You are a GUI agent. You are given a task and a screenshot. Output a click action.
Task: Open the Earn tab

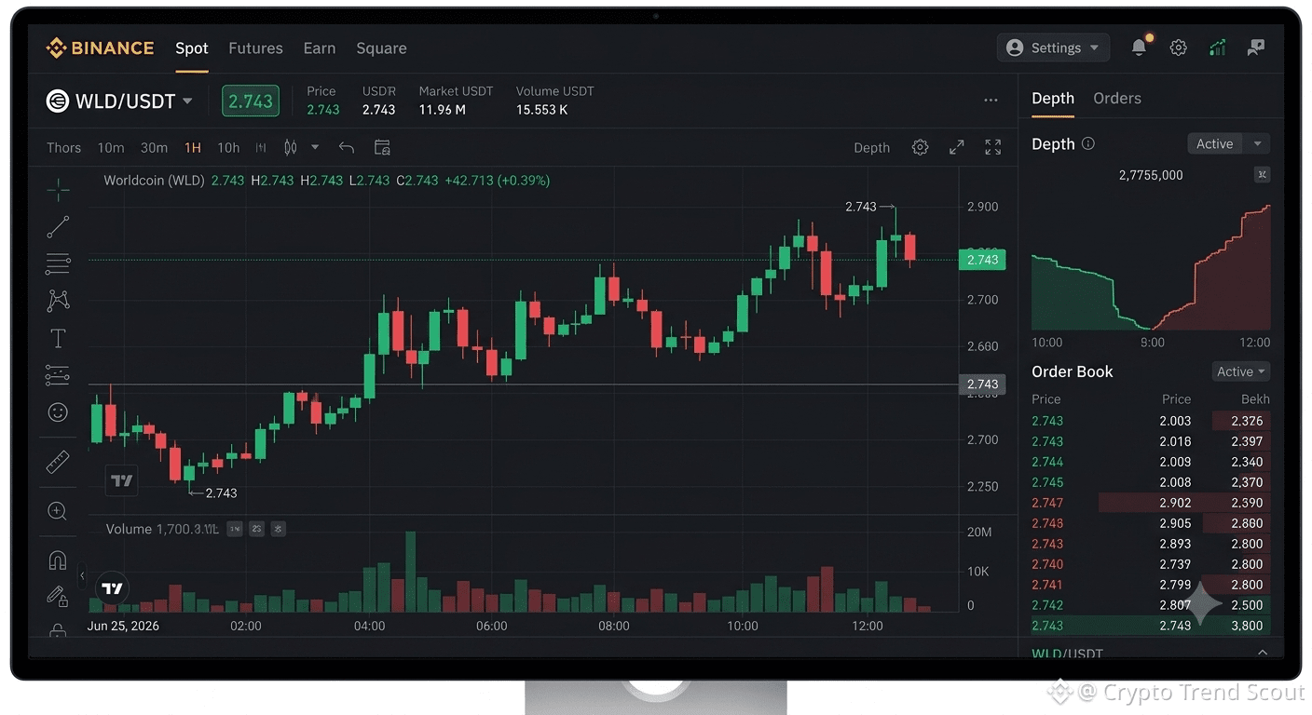point(320,48)
